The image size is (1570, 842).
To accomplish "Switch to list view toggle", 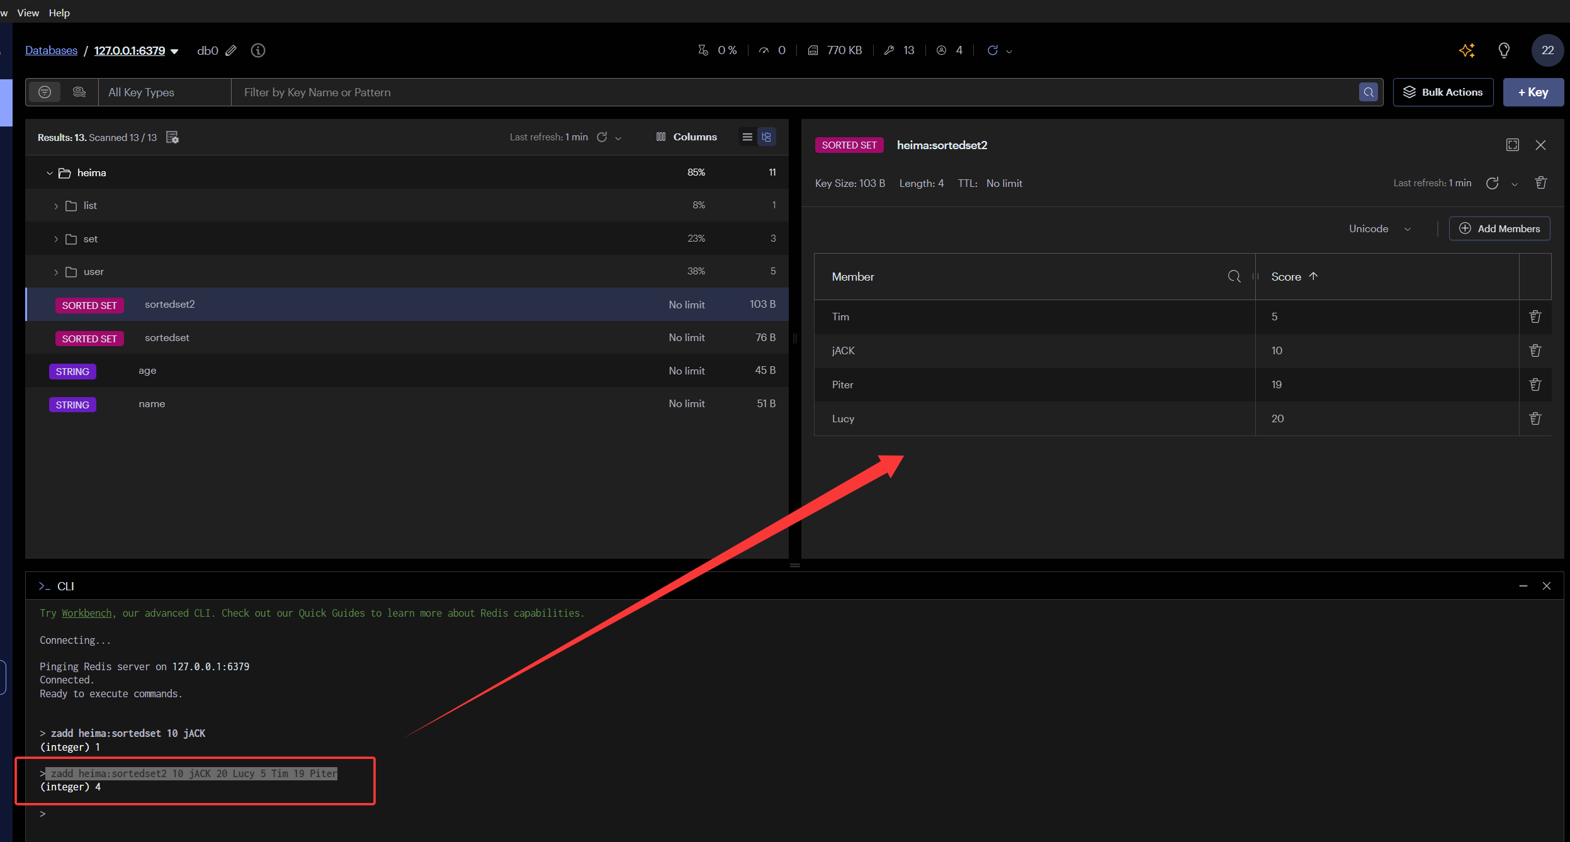I will click(747, 137).
